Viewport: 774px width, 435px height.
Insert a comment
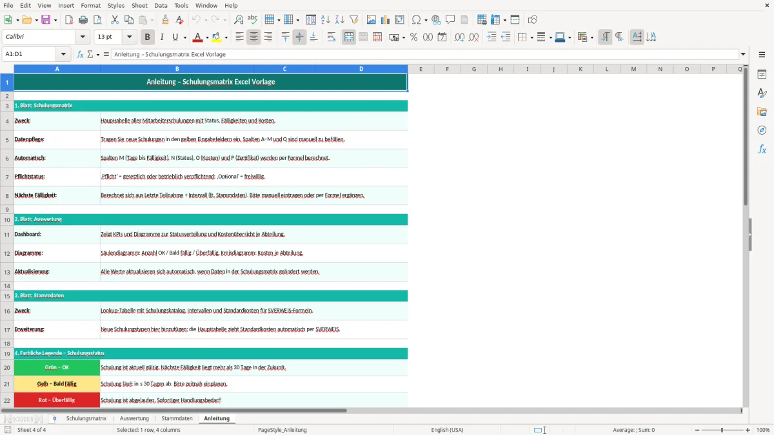tap(450, 20)
